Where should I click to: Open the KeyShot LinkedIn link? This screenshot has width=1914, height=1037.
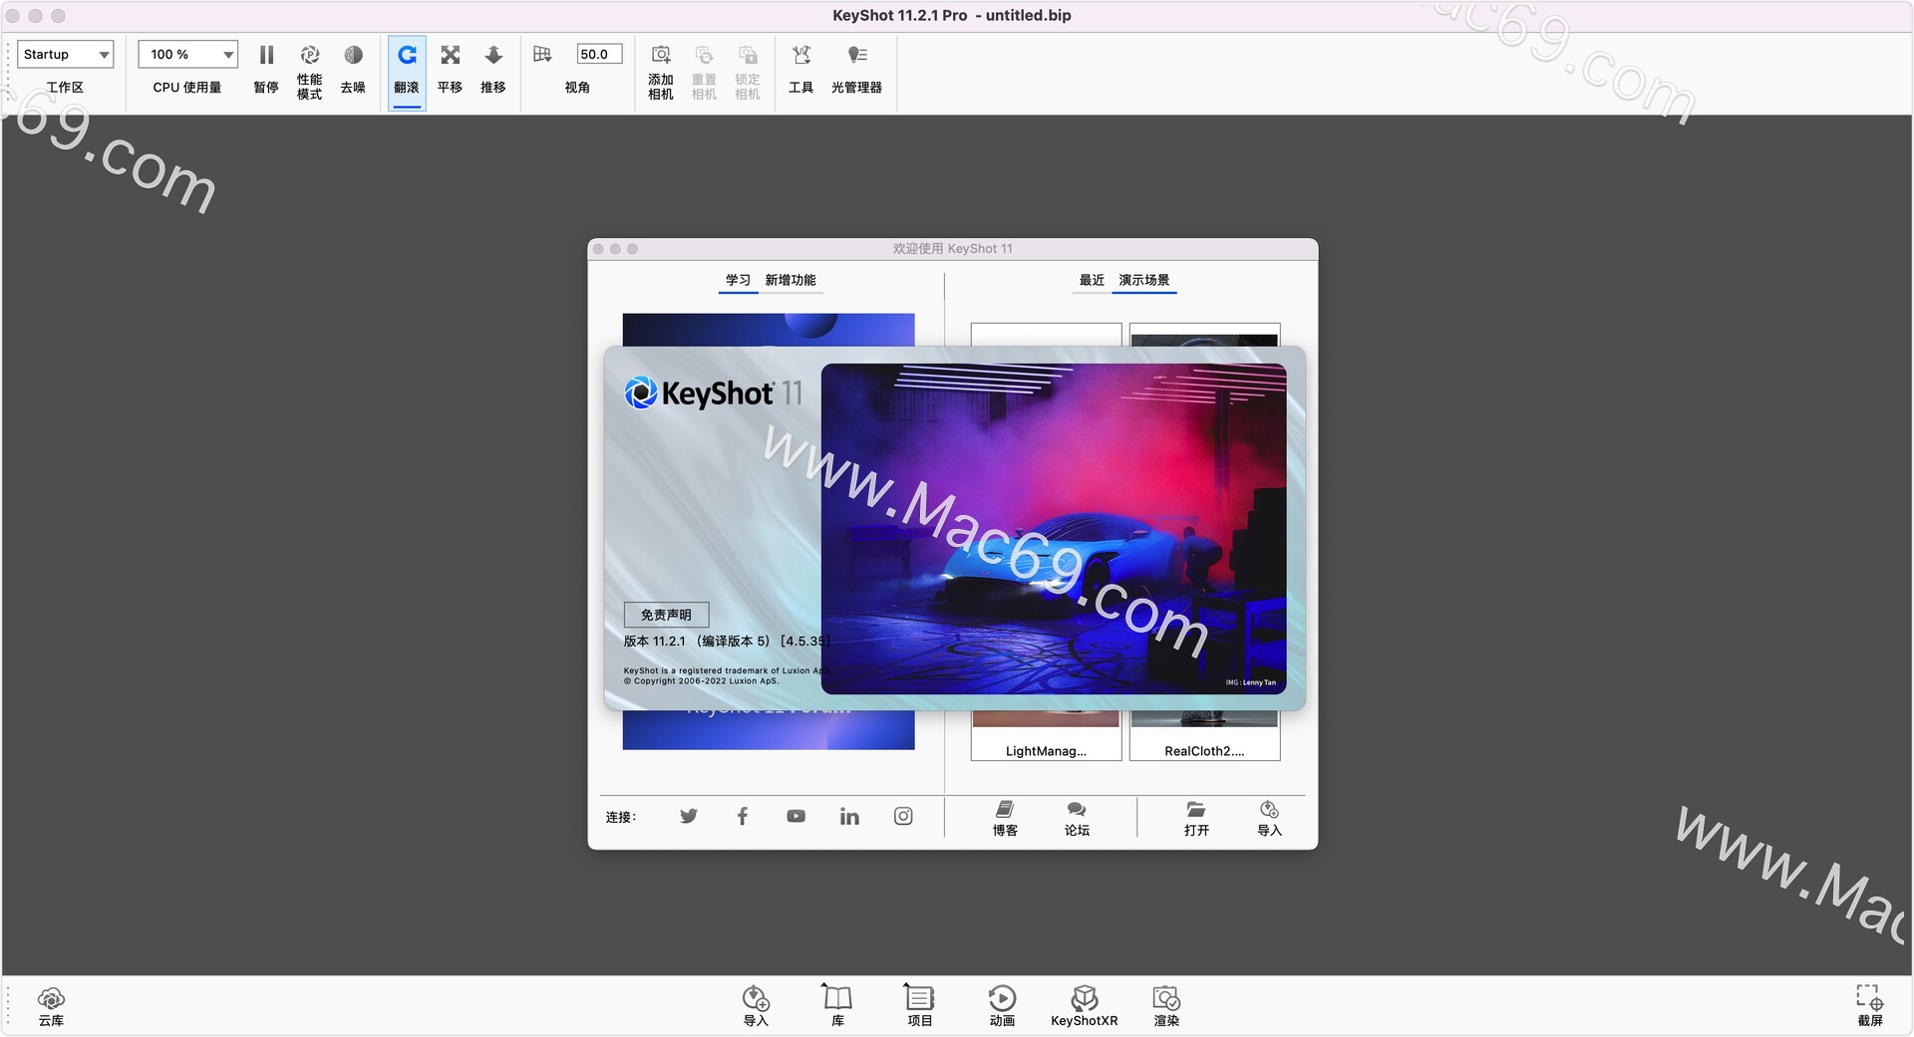point(849,817)
